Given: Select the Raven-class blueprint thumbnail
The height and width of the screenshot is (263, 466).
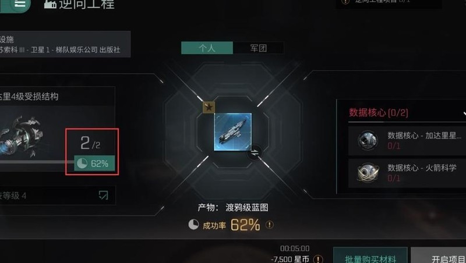Looking at the screenshot, I should (233, 132).
